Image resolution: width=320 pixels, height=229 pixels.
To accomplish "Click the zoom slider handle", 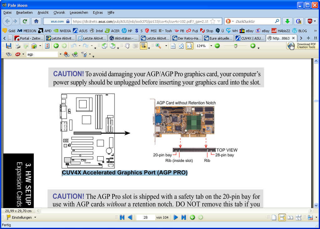I will click(x=236, y=46).
